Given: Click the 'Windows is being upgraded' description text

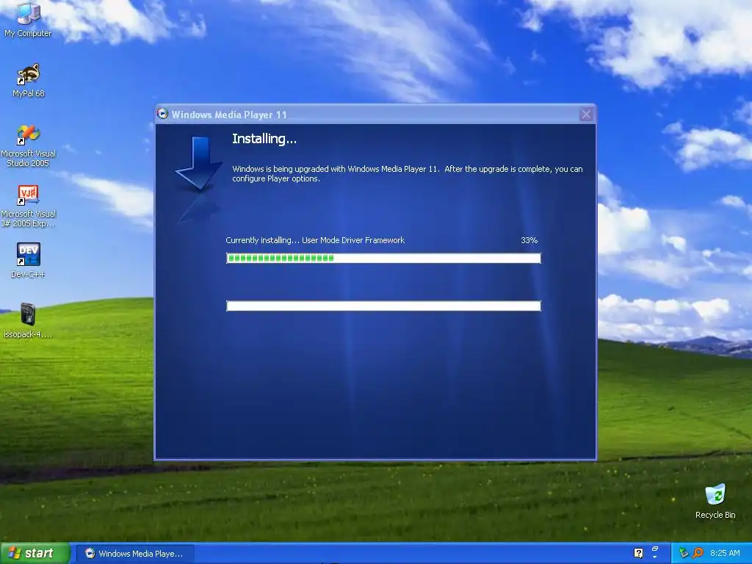Looking at the screenshot, I should [x=407, y=173].
